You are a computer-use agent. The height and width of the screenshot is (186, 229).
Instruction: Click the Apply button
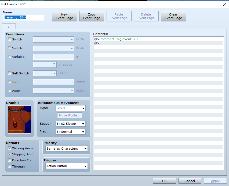(215, 181)
